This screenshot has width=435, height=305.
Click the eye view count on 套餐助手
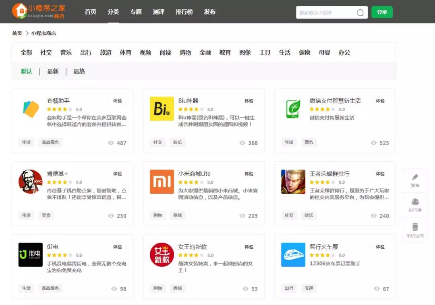click(x=117, y=143)
